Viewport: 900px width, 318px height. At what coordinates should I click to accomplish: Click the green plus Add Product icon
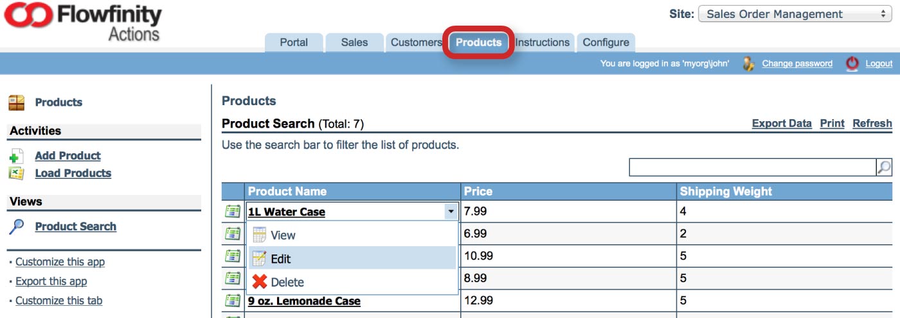coord(17,156)
